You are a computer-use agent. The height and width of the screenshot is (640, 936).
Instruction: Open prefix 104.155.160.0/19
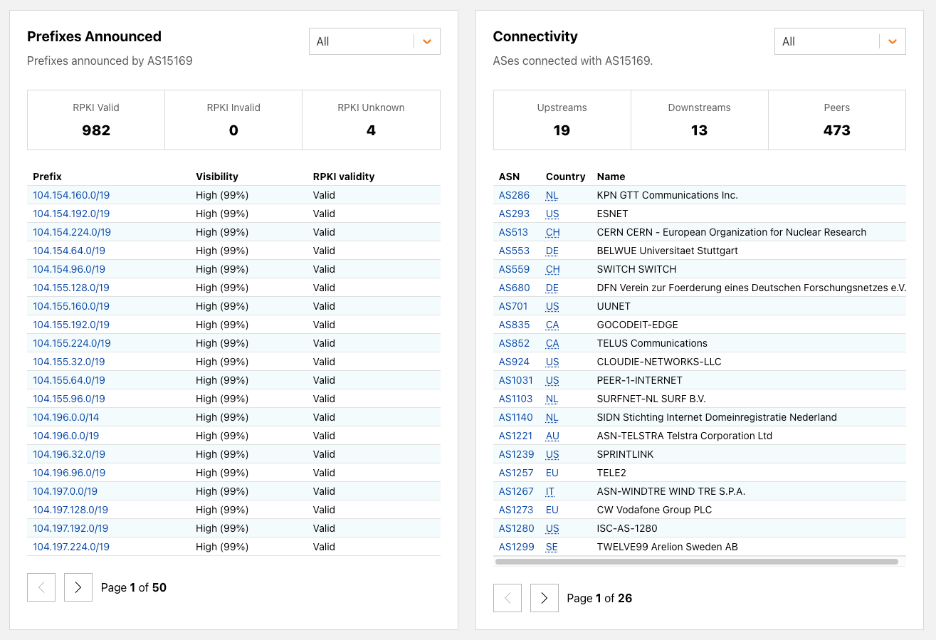(x=71, y=306)
